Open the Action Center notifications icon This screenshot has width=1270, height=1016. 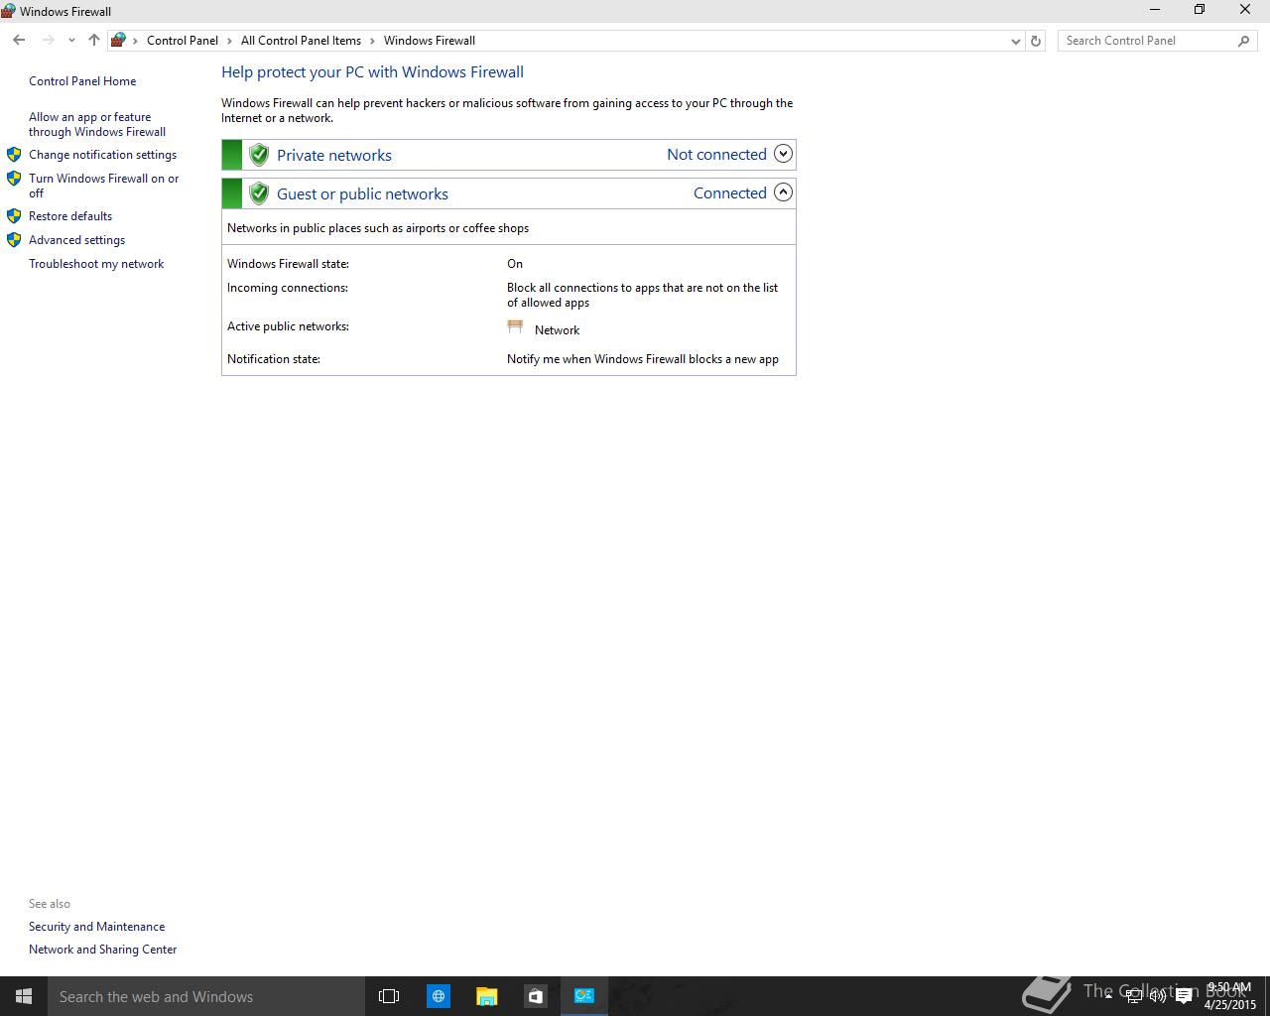(x=1183, y=996)
